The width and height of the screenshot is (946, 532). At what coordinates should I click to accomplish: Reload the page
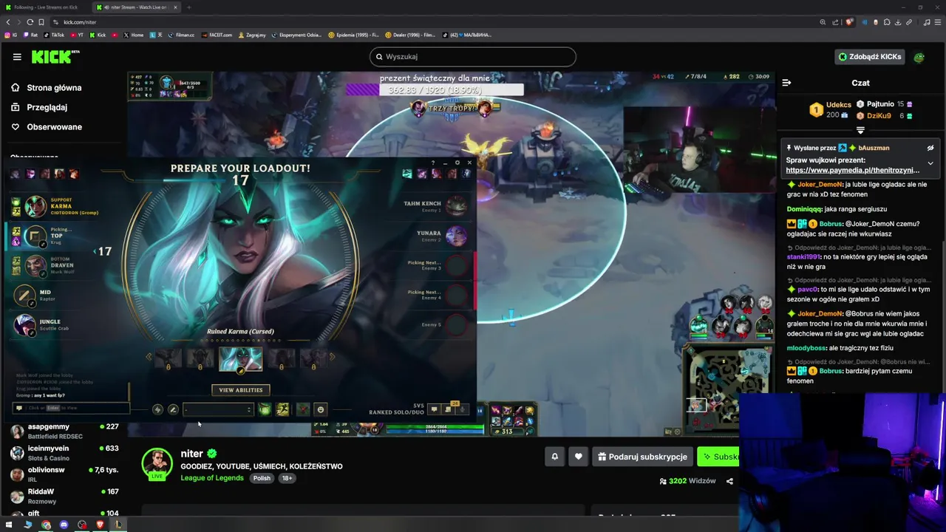point(30,22)
